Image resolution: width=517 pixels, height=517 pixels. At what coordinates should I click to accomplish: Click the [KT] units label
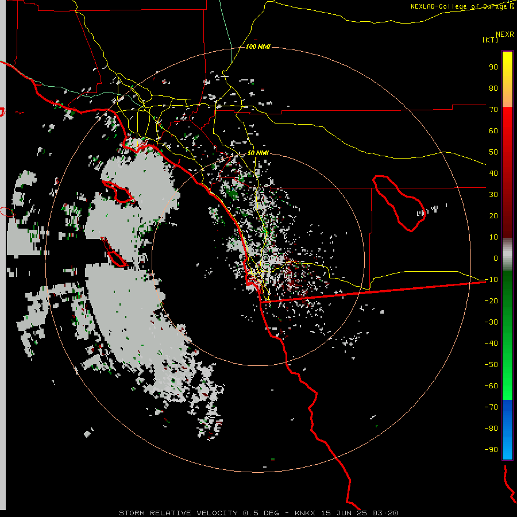point(491,40)
